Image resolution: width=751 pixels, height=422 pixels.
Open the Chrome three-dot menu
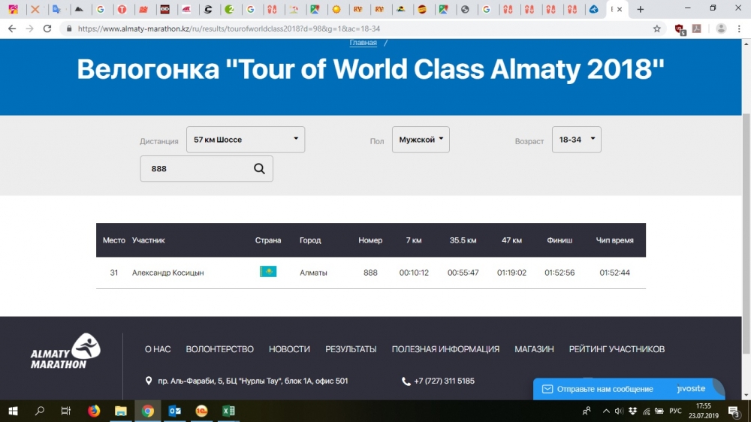740,29
